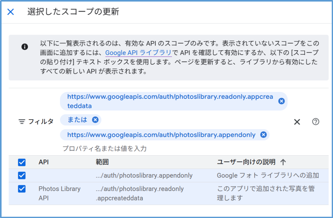The height and width of the screenshot is (218, 333).
Task: Open the Google API ライブラリ link
Action: pos(138,53)
